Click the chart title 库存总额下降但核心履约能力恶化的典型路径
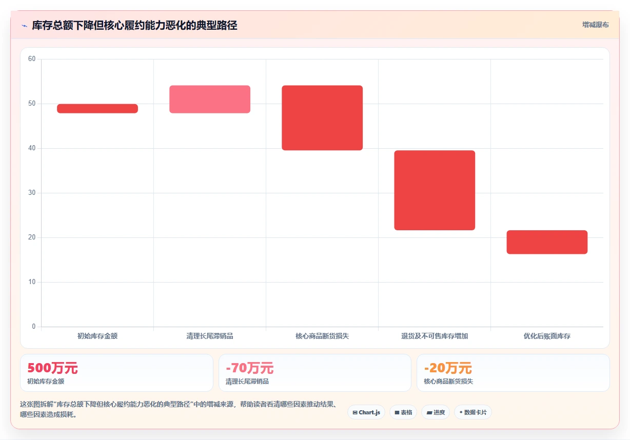 point(135,26)
